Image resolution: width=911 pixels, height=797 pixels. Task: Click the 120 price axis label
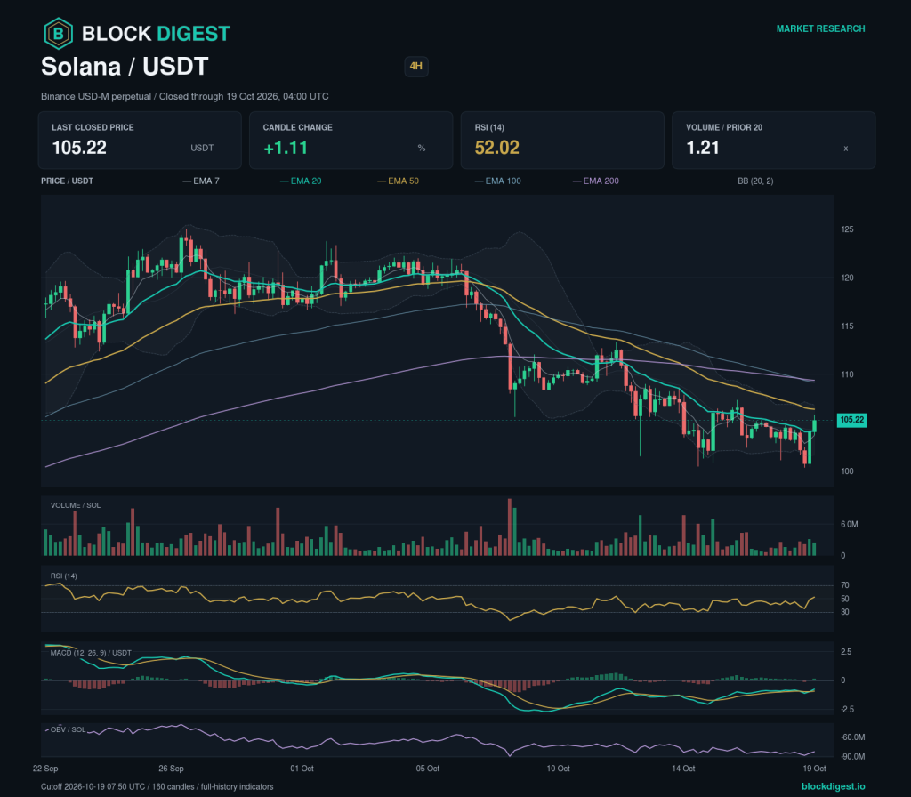tap(847, 278)
